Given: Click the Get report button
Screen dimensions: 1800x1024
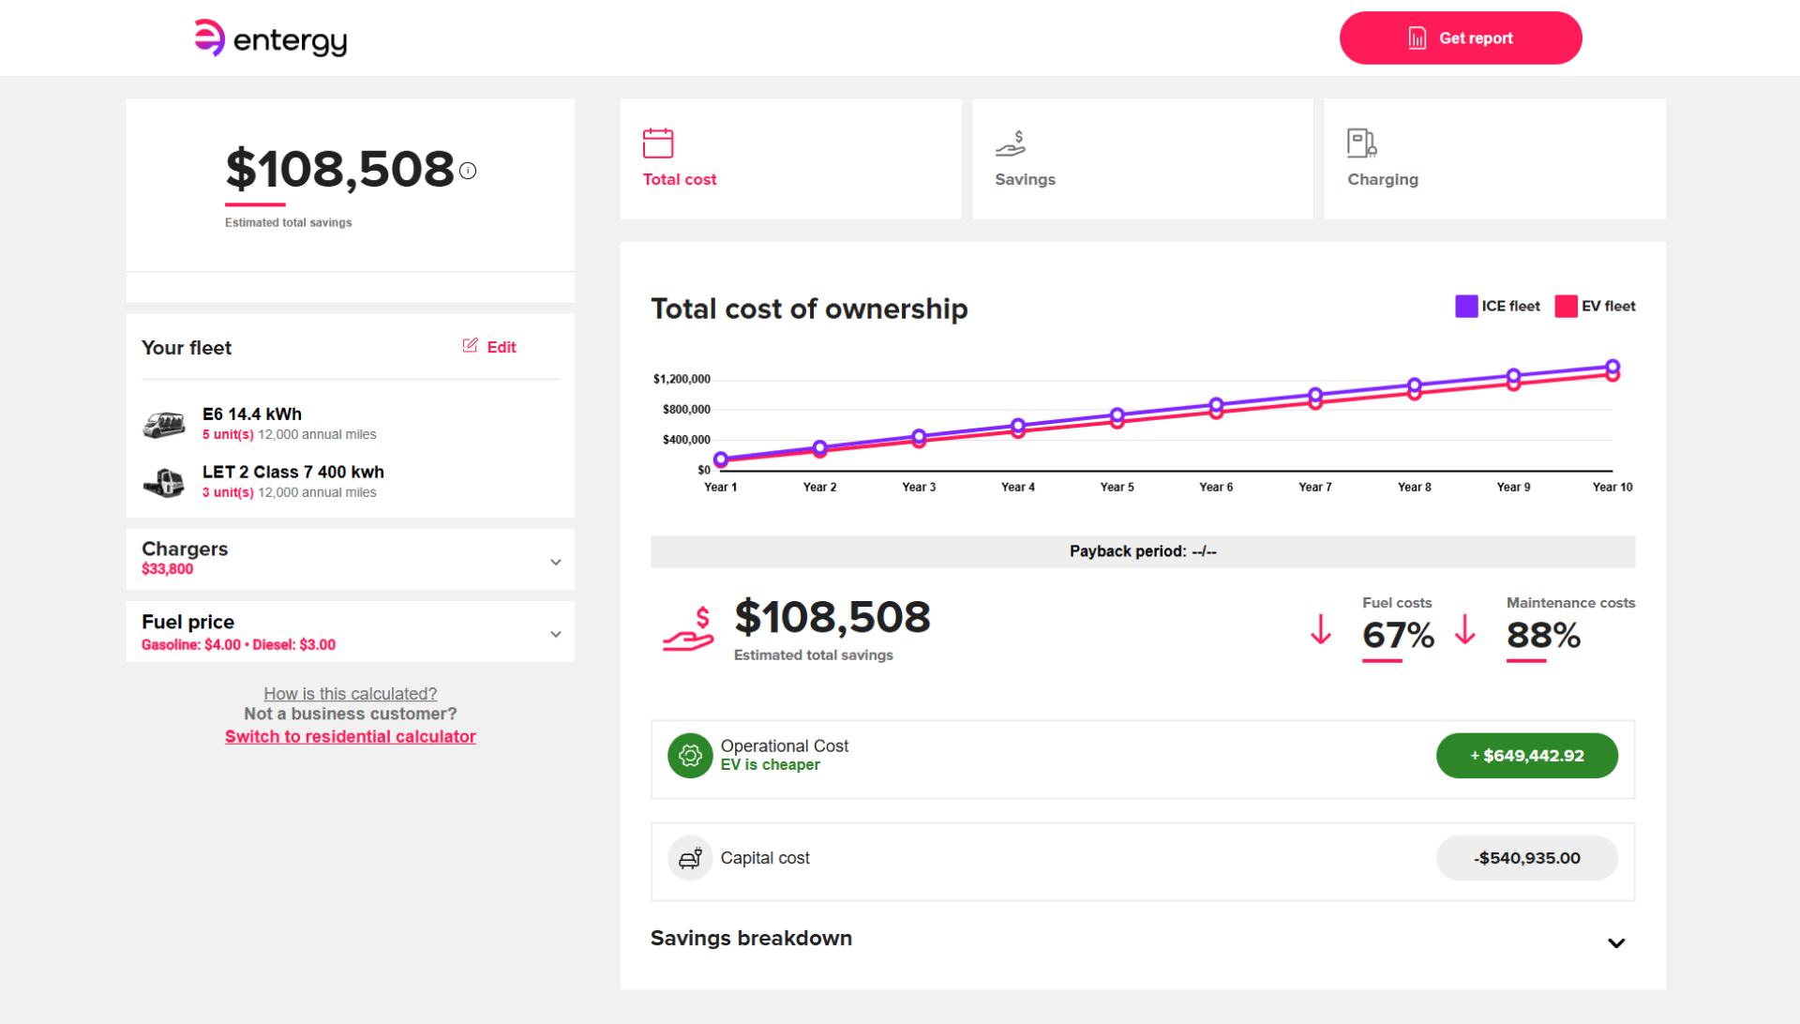Looking at the screenshot, I should (1461, 38).
